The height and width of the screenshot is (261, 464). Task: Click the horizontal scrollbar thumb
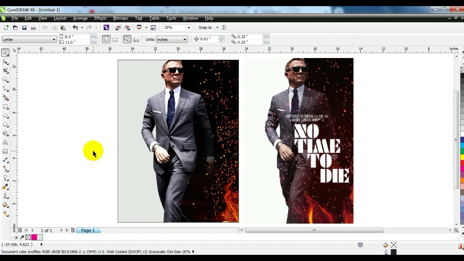click(314, 230)
